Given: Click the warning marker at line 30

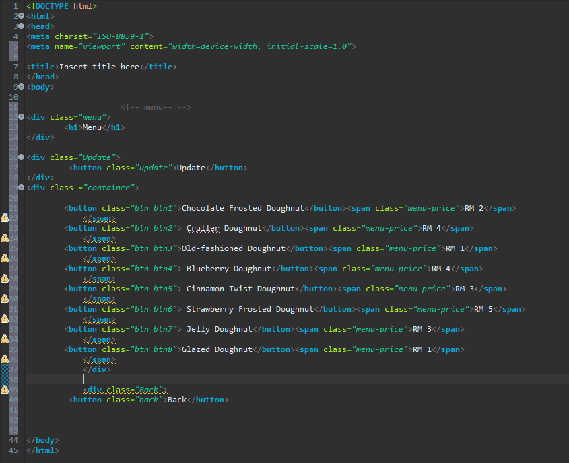Looking at the screenshot, I should coord(5,299).
